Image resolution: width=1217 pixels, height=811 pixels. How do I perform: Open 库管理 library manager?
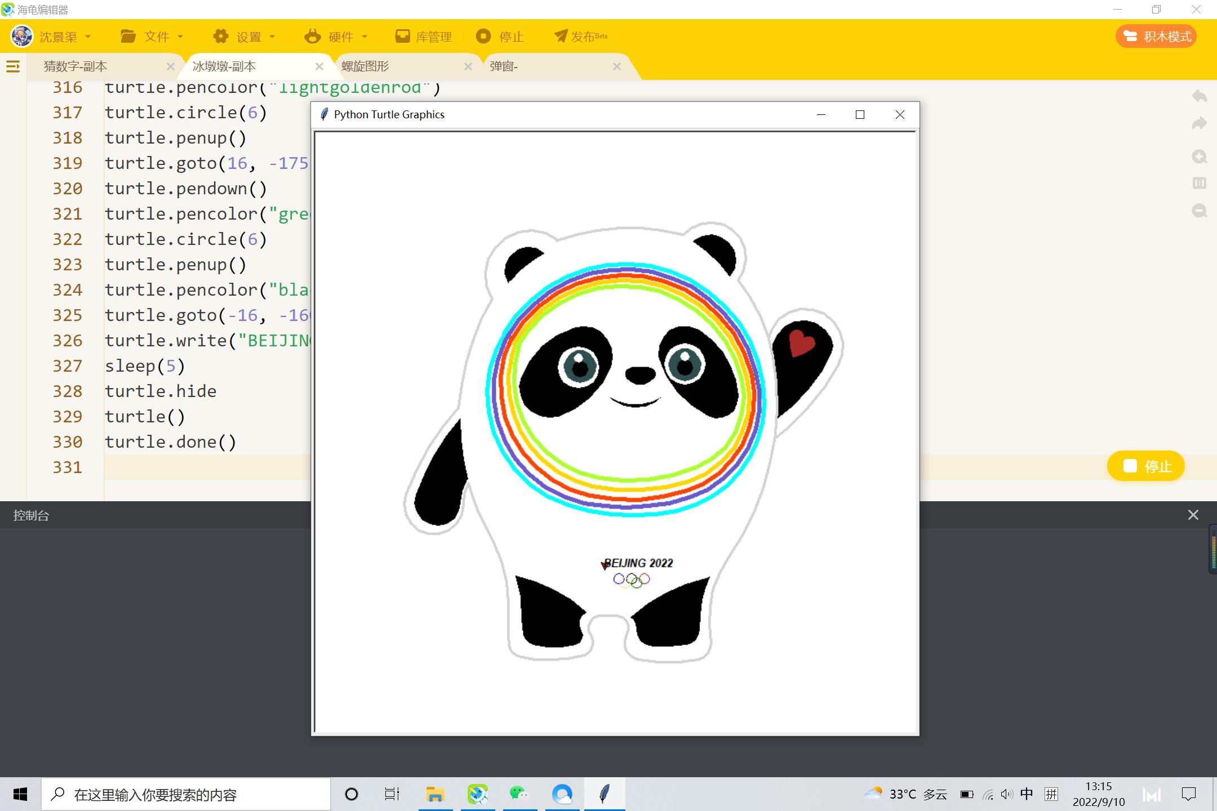424,37
